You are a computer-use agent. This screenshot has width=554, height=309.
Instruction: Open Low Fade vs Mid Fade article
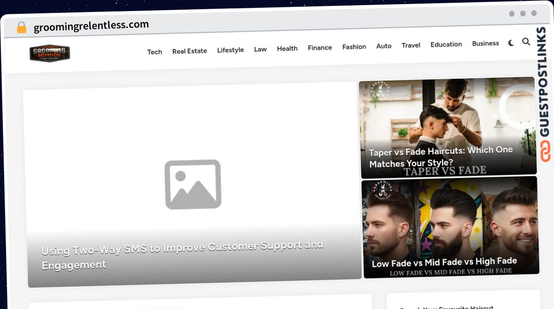coord(444,262)
